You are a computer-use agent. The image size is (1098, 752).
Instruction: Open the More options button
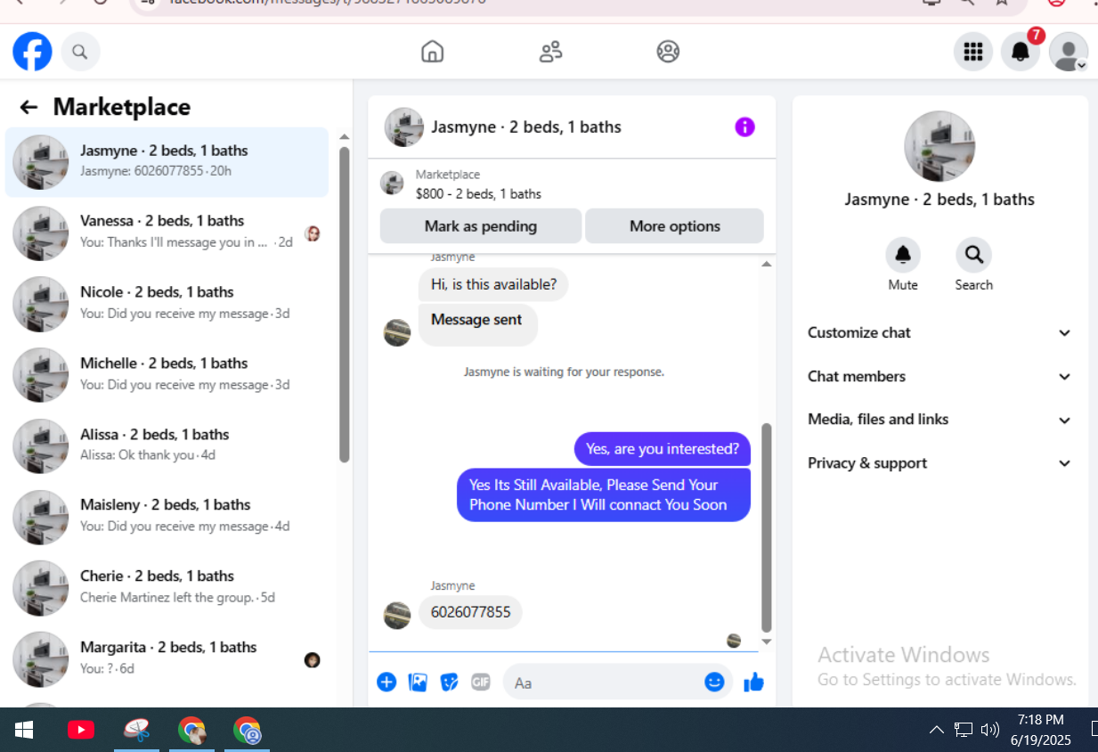[x=674, y=225]
